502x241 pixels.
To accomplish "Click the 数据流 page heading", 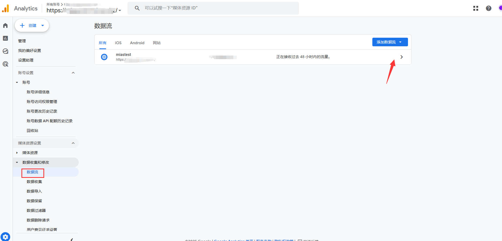I will pos(103,26).
